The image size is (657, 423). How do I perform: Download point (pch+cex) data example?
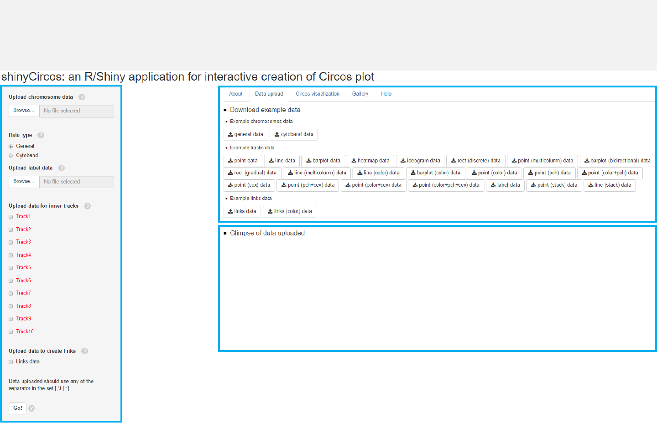pos(308,185)
